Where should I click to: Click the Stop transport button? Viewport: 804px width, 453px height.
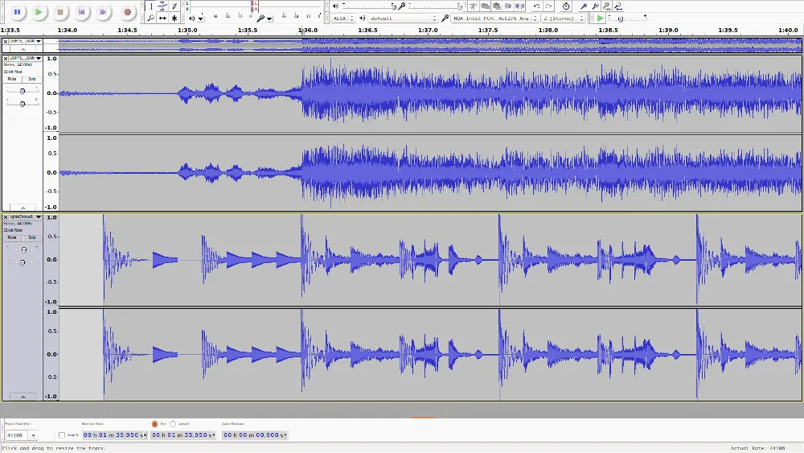tap(60, 12)
